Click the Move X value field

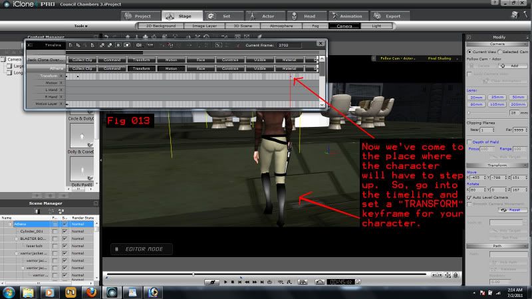(x=476, y=177)
